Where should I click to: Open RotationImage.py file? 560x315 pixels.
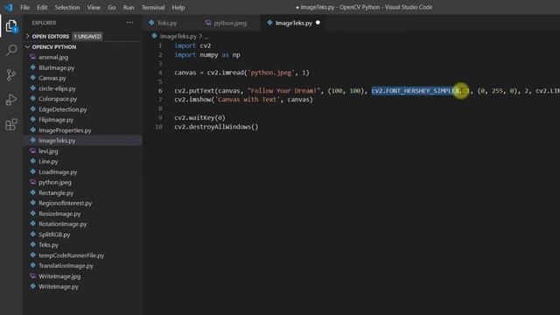[x=62, y=224]
